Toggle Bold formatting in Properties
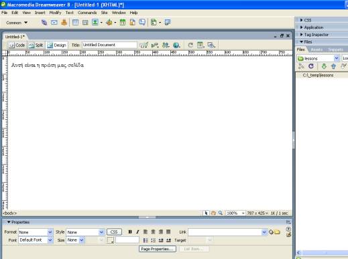The width and height of the screenshot is (348, 259). click(x=130, y=232)
